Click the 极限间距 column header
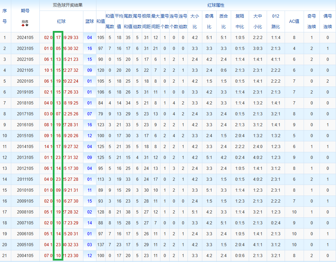The image size is (336, 262). tap(146, 21)
